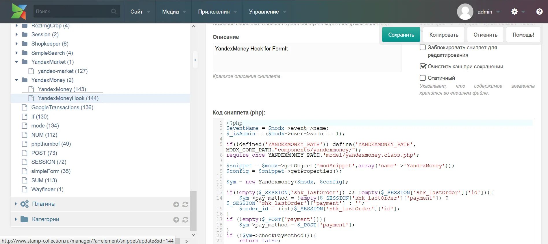548x244 pixels.
Task: Click the GoogleTransactions file icon
Action: pyautogui.click(x=25, y=108)
